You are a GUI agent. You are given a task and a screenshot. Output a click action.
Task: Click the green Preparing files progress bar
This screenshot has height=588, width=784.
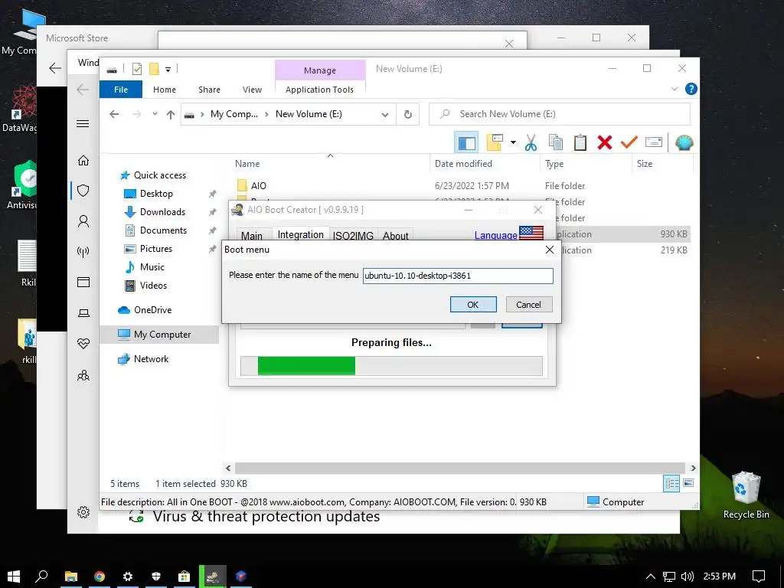click(x=391, y=366)
